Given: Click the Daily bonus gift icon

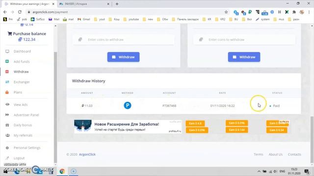Looking at the screenshot, I should [x=7, y=125].
